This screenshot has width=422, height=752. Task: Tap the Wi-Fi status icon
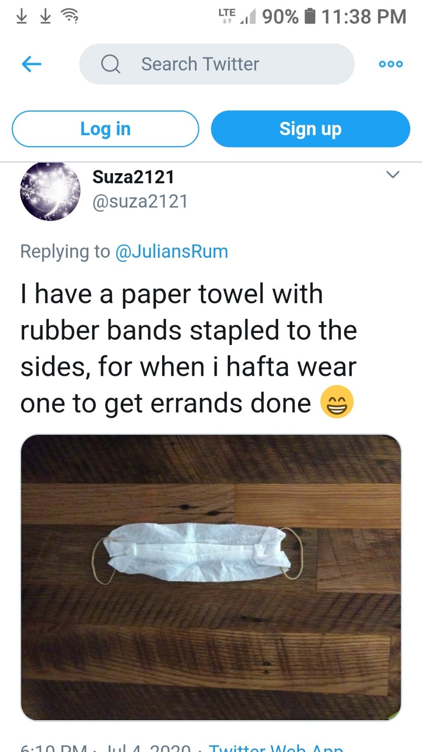pyautogui.click(x=69, y=16)
